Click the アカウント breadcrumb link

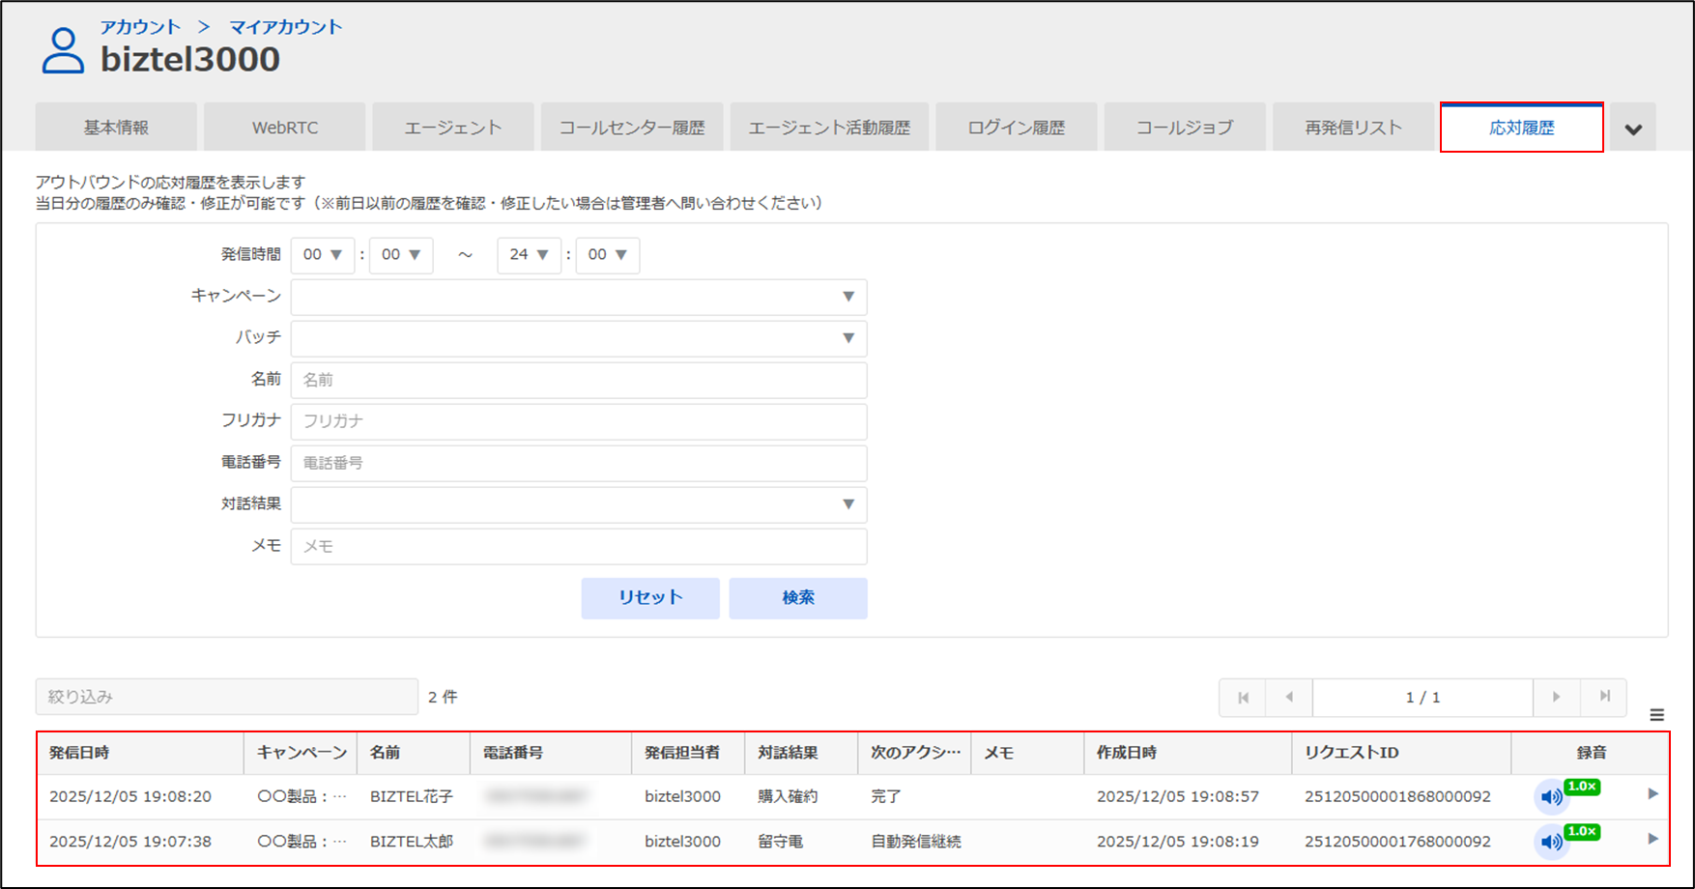pyautogui.click(x=140, y=27)
